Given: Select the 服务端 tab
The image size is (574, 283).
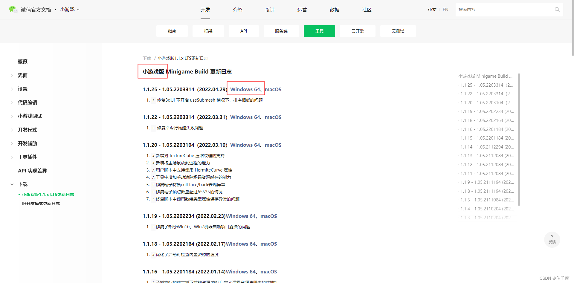Looking at the screenshot, I should pos(281,31).
